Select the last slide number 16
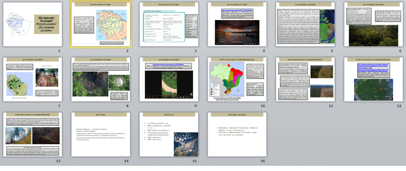The height and width of the screenshot is (171, 406). (x=237, y=134)
